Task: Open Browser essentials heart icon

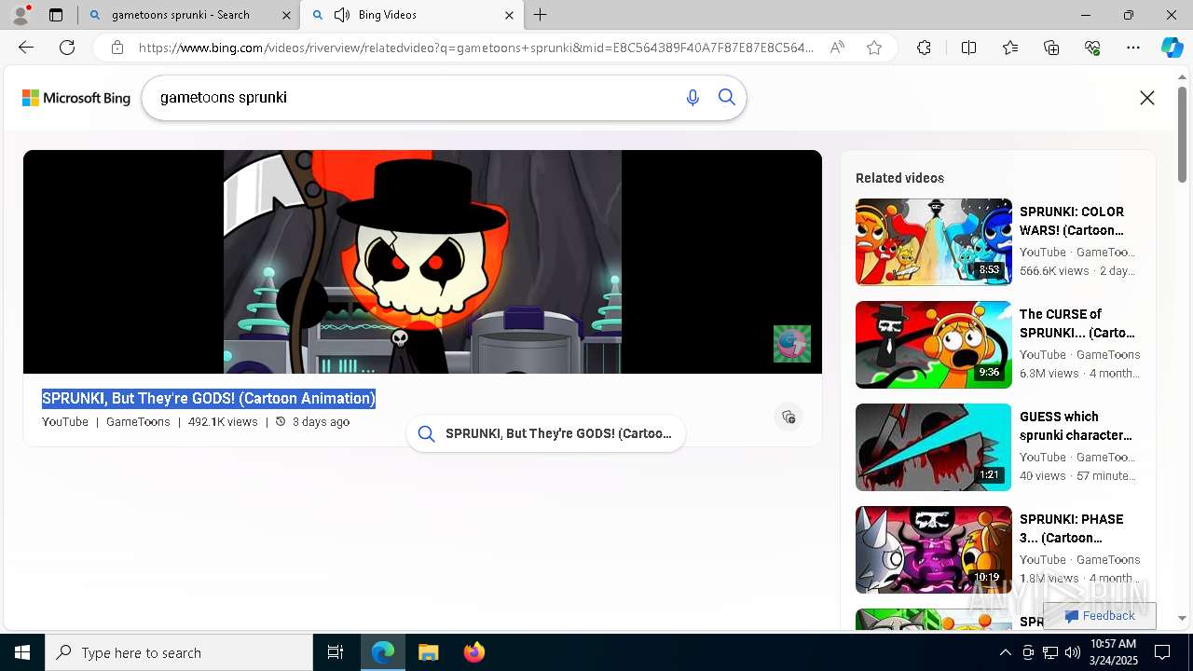Action: point(1092,48)
